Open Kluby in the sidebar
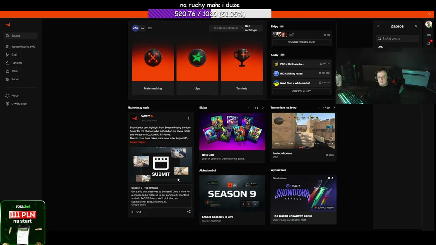Screen dimensions: 436x245 12,96
